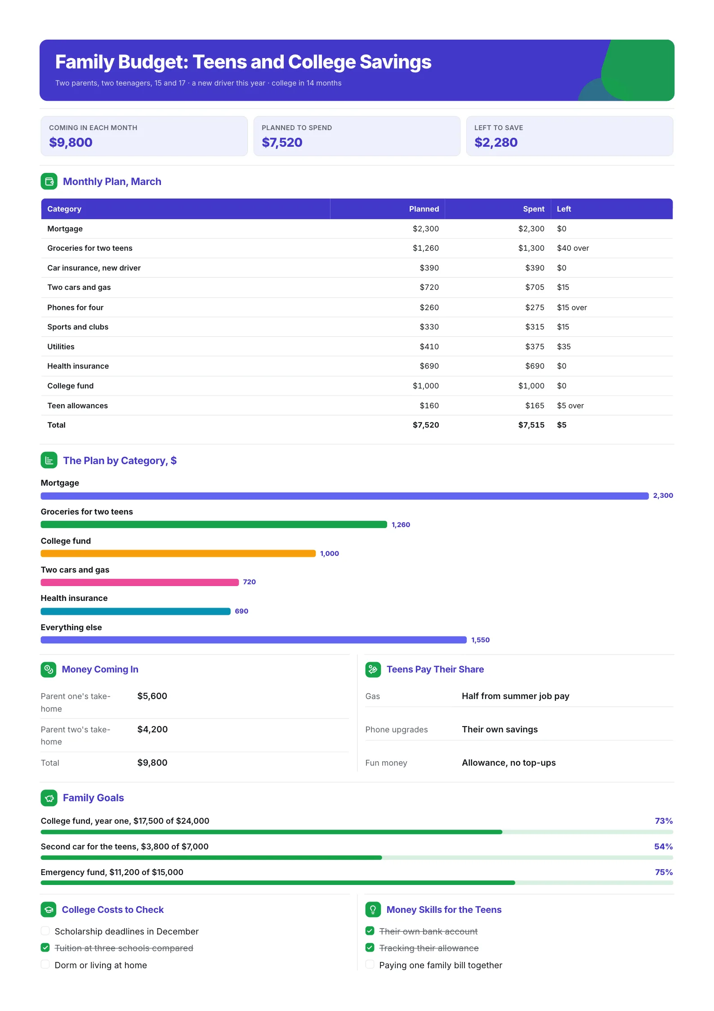Click the Family Budget page title

(x=243, y=62)
